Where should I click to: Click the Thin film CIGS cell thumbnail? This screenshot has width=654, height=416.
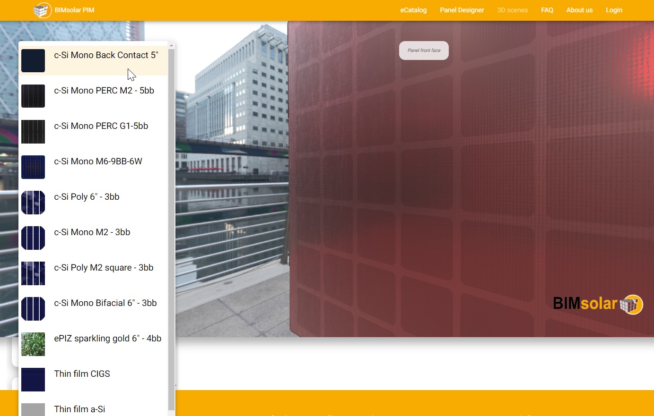tap(33, 380)
